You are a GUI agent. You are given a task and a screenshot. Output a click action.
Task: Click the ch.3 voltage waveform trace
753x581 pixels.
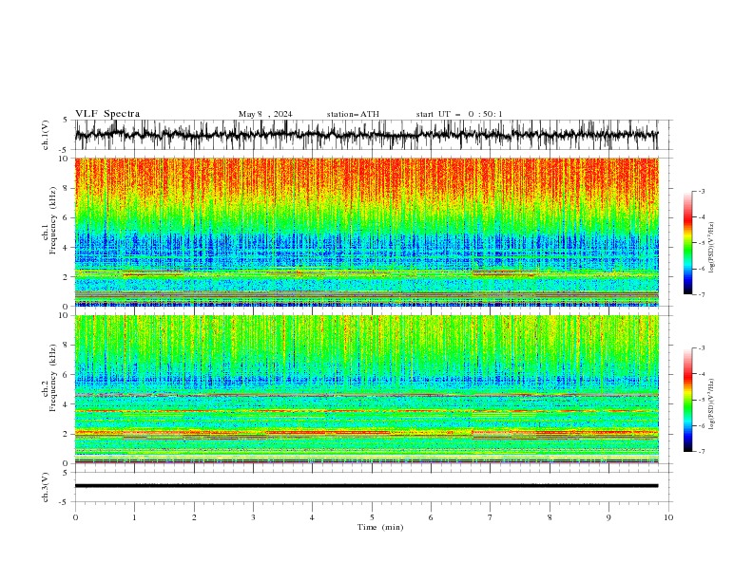tap(366, 486)
